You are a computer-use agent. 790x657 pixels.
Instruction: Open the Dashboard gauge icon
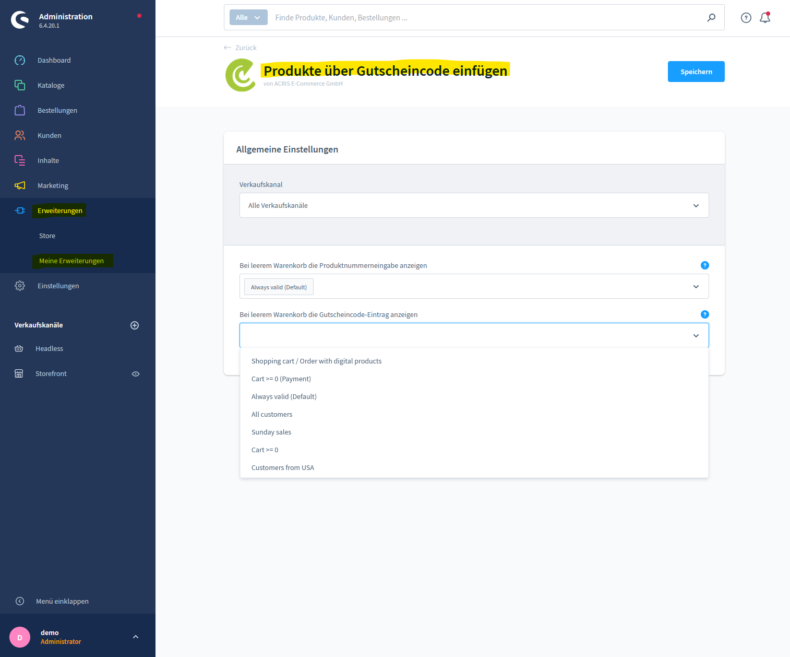tap(20, 60)
